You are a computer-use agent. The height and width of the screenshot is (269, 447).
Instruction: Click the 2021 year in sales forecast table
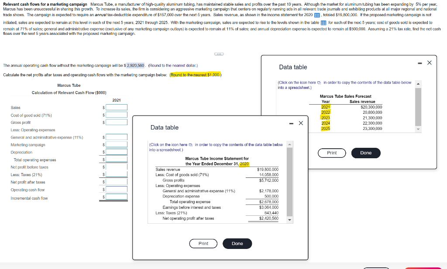[x=326, y=107]
